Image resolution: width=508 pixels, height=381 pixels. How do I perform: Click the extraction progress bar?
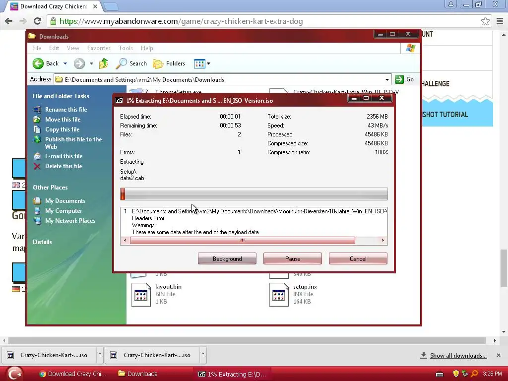click(x=254, y=194)
